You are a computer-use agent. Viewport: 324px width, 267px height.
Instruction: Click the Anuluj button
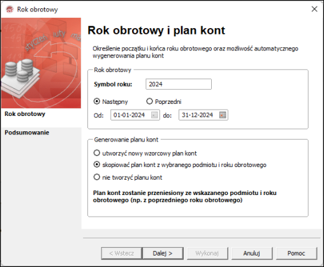point(252,254)
